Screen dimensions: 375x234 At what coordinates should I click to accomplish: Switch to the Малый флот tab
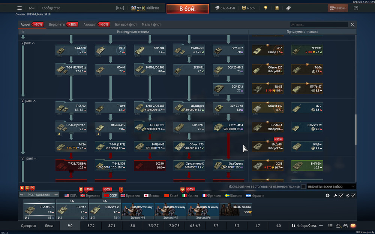[x=151, y=25]
